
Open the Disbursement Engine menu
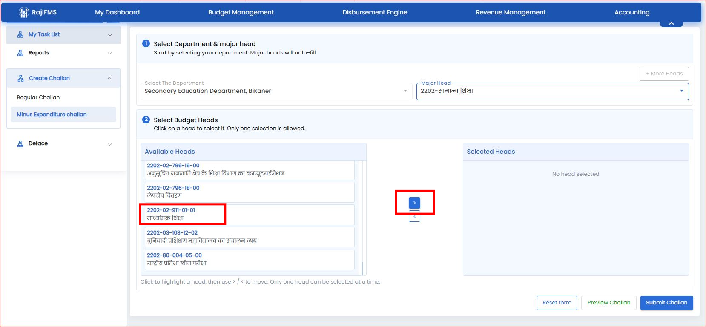tap(375, 12)
